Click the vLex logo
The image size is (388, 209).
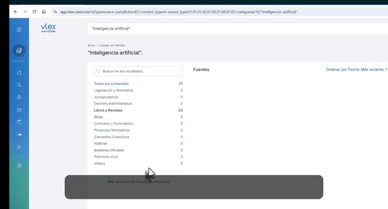[x=48, y=28]
